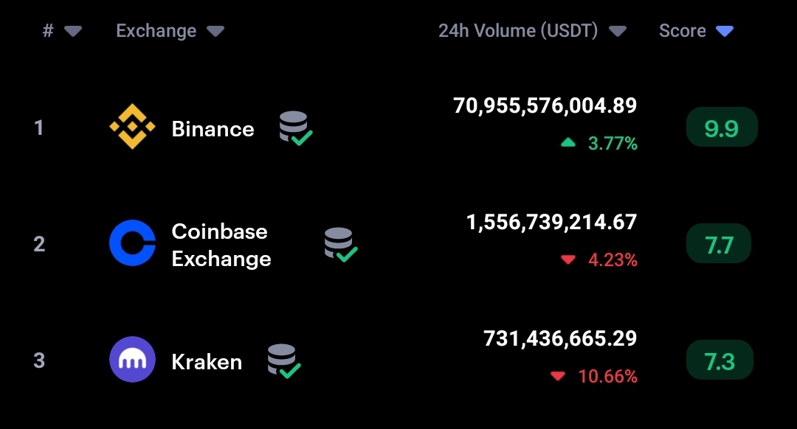Click Binance 9.9 score badge
Image resolution: width=797 pixels, height=429 pixels.
click(x=721, y=128)
